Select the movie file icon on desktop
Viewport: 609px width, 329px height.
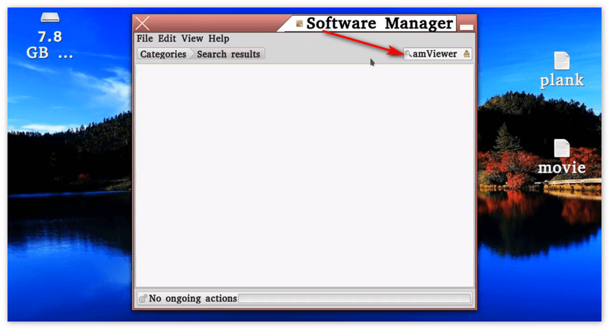[561, 148]
